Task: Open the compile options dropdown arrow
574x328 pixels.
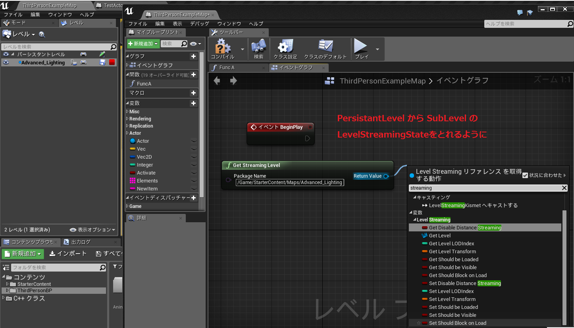Action: [243, 49]
